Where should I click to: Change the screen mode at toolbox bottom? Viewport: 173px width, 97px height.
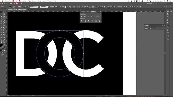(2, 55)
